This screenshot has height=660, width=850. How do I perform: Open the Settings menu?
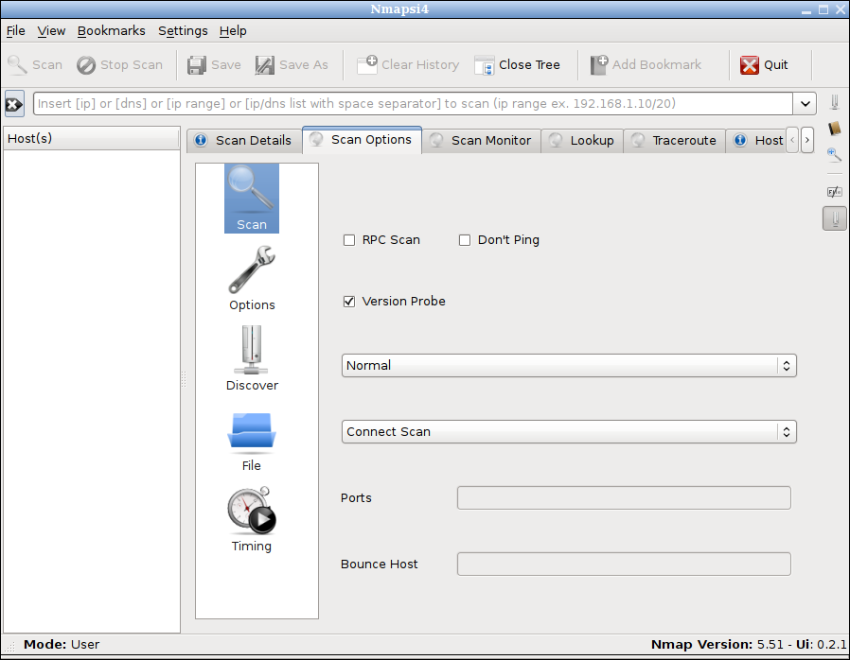(x=184, y=31)
